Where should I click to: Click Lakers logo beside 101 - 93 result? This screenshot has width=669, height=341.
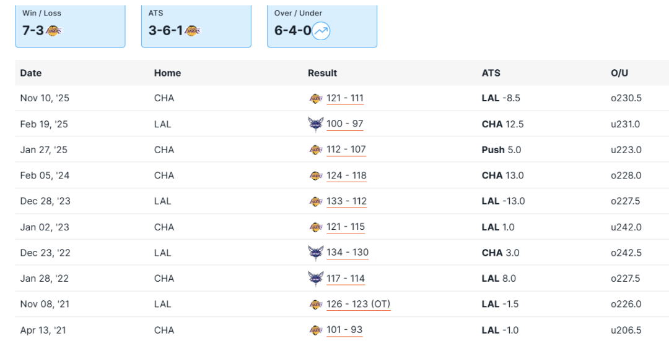[x=316, y=330]
